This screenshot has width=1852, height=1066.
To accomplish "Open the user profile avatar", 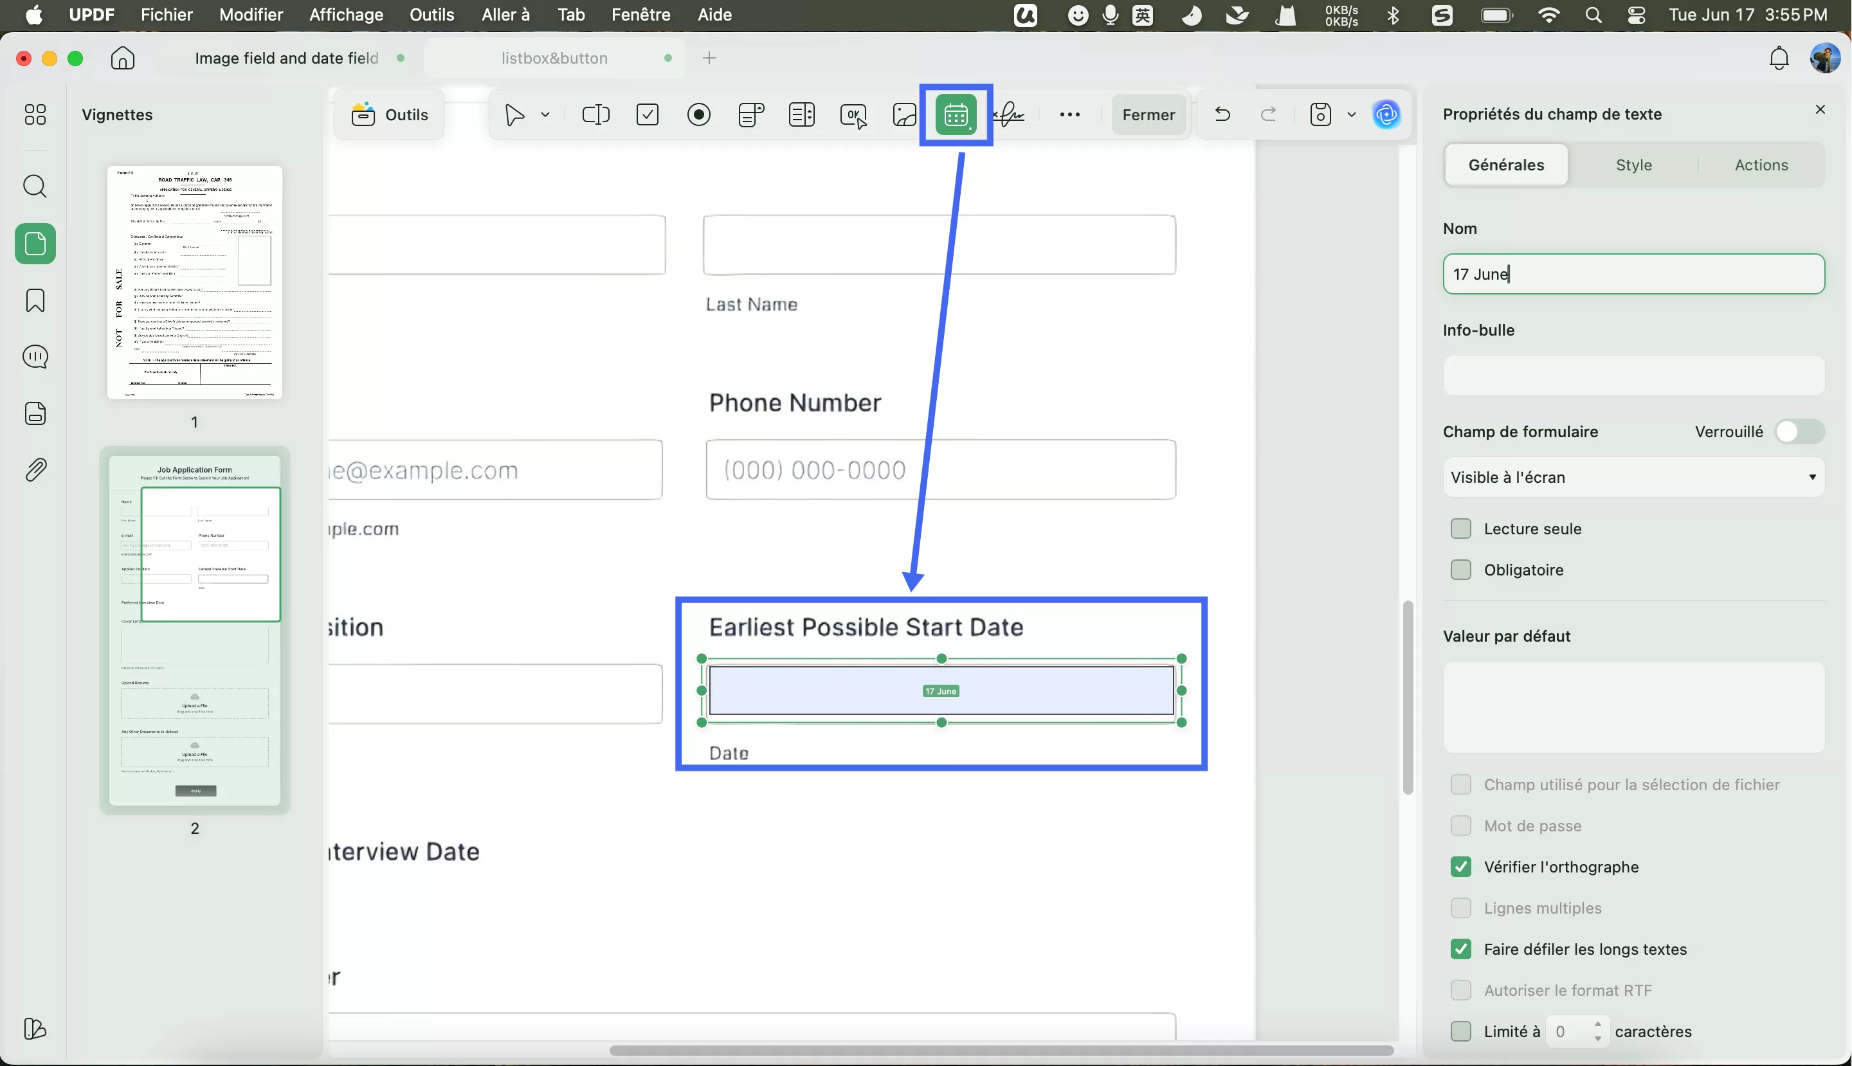I will (1825, 58).
